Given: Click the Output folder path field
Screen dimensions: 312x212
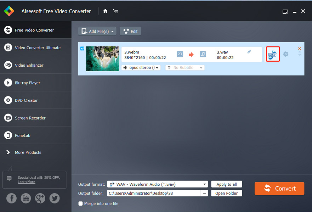Looking at the screenshot, I should [154, 193].
